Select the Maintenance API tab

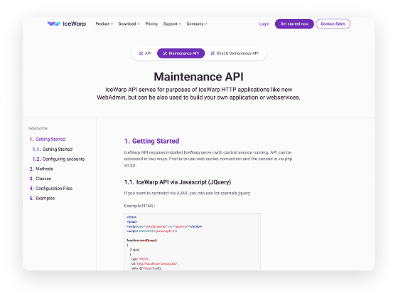181,53
